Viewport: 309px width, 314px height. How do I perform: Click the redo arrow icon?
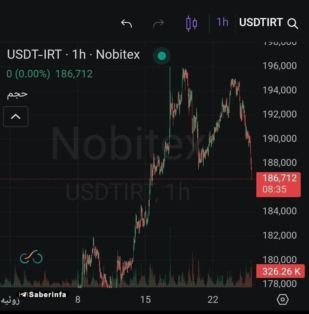[159, 23]
